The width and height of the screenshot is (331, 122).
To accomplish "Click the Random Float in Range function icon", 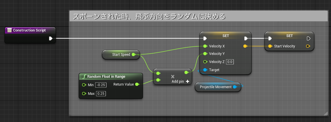I will coord(84,76).
